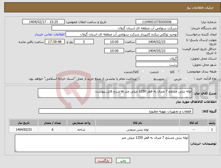Click the need number field 1104001076000006

[156, 22]
